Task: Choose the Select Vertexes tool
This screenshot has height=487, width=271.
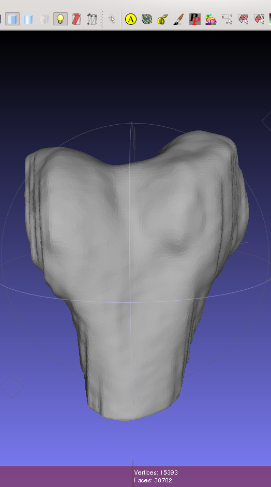Action: click(x=227, y=19)
